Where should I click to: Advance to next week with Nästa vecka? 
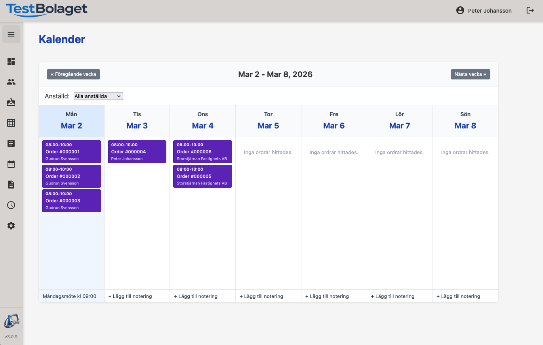(x=470, y=74)
